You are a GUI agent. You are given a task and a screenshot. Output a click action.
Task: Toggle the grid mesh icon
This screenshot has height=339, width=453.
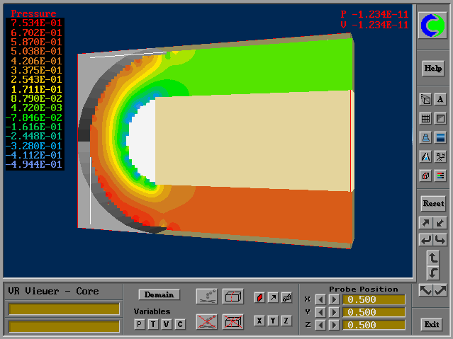(425, 119)
